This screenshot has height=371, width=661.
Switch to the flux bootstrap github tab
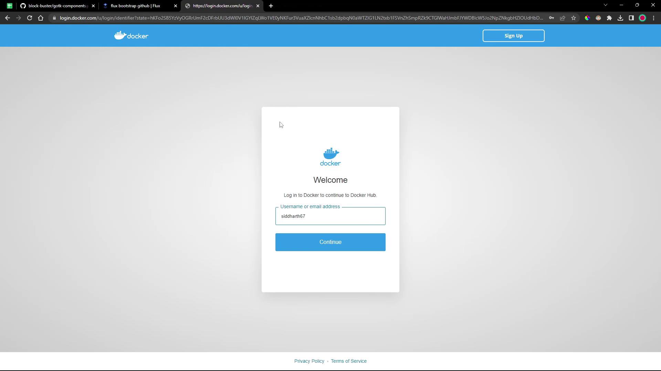[x=135, y=6]
